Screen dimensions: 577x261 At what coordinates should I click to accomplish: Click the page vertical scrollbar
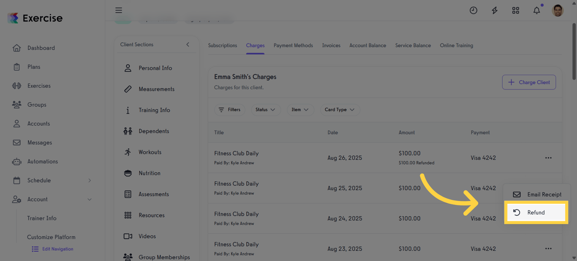point(574,51)
